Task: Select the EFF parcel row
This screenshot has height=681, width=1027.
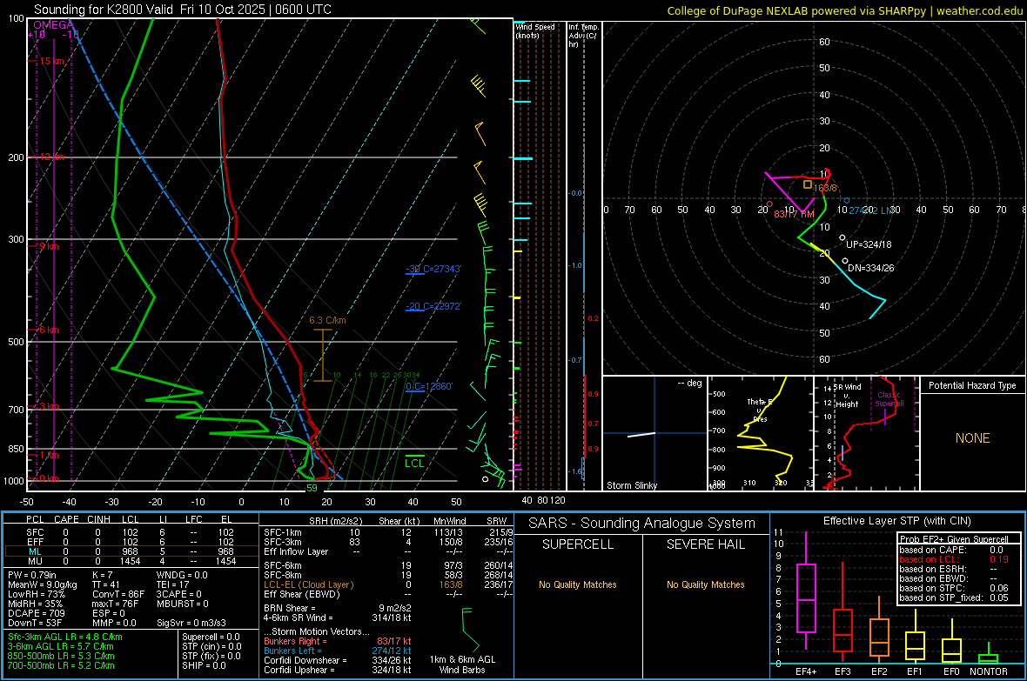Action: [131, 542]
